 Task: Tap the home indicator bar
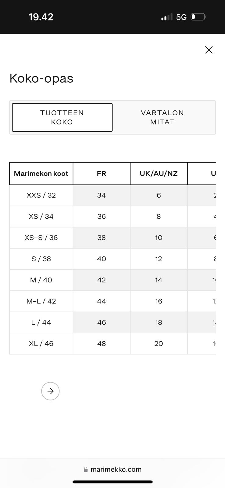tap(112, 482)
